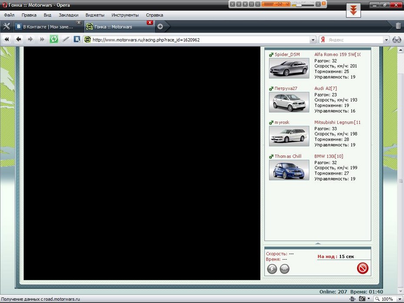Click the rewind (double-left arrow) button

point(7,40)
